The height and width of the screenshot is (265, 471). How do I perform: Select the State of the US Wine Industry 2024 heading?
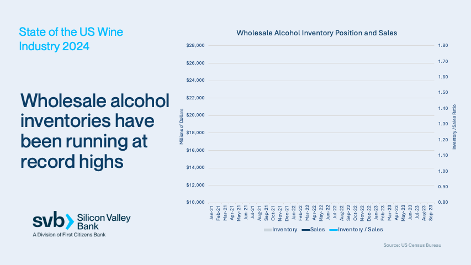(x=71, y=39)
